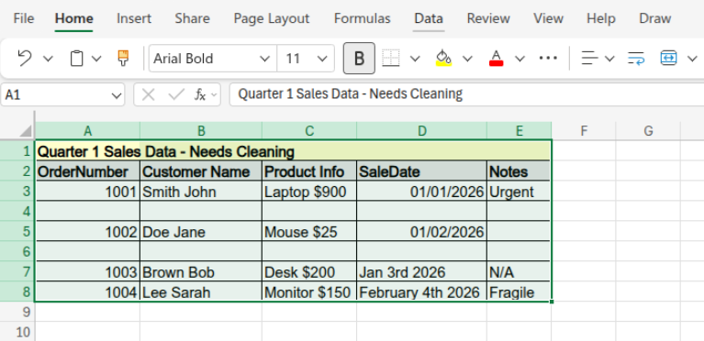Expand the alignment dropdown arrow
This screenshot has width=704, height=341.
click(609, 59)
